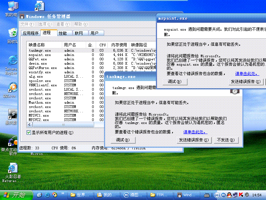
Task: Open 帮助(H) menu in Task Manager
Action: (81, 24)
